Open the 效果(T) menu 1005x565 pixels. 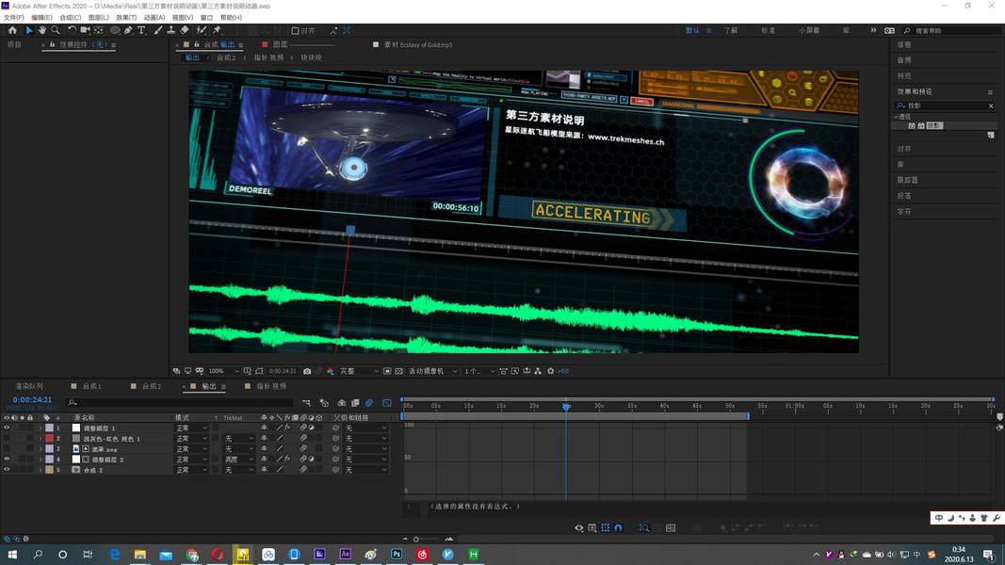tap(126, 17)
